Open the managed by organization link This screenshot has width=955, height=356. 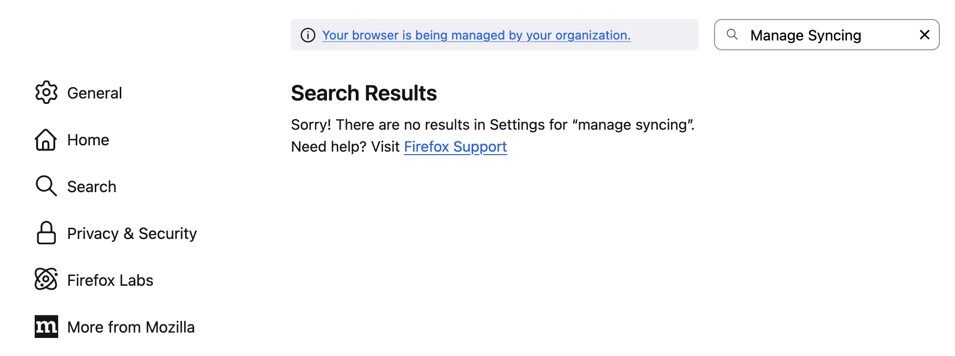[476, 35]
